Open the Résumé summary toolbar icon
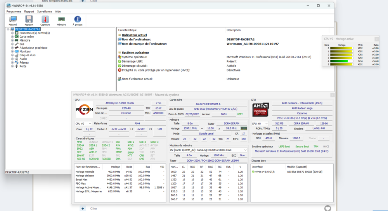Screen dimensions: 388x211 13,19
